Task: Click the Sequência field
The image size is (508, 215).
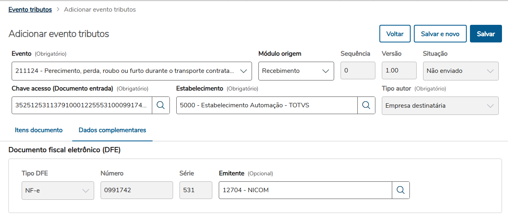Action: [x=357, y=71]
